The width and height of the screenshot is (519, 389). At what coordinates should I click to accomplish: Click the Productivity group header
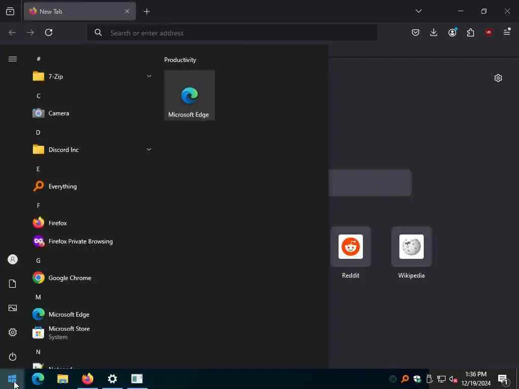[180, 60]
